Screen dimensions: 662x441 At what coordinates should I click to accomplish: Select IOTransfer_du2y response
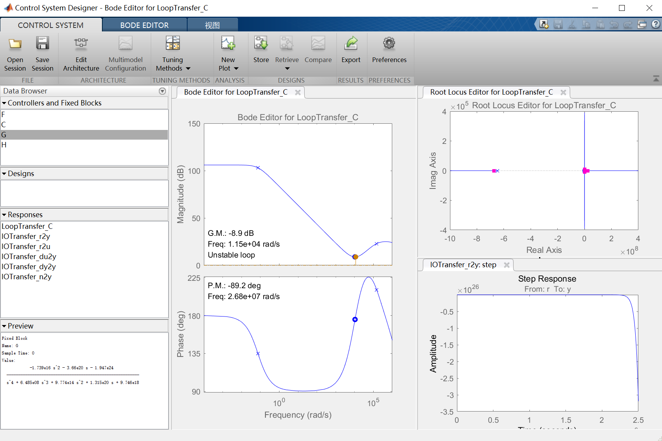(84, 256)
